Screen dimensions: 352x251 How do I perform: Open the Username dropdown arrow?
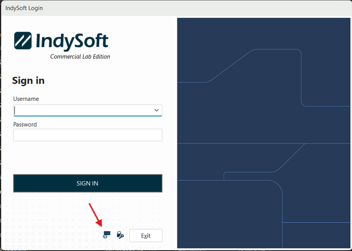[157, 110]
